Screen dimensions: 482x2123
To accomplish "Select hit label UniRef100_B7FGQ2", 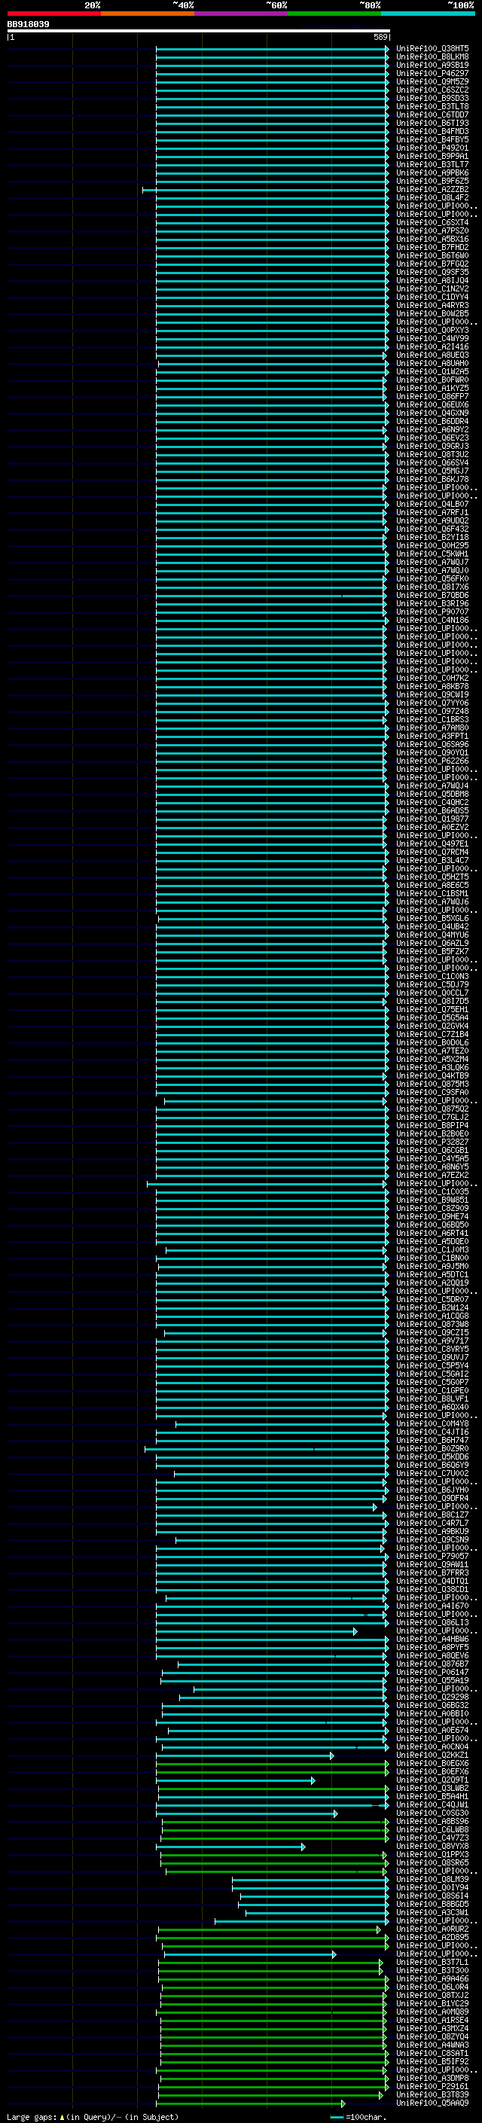I will coord(432,264).
